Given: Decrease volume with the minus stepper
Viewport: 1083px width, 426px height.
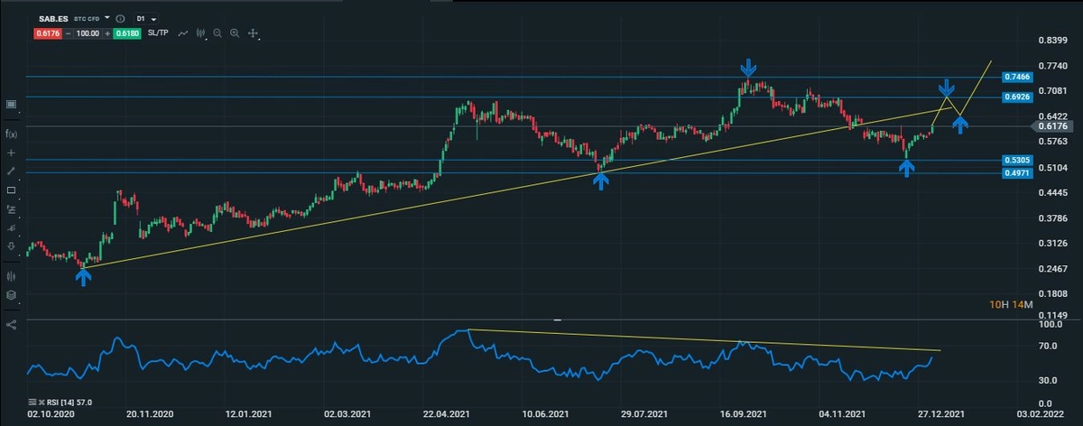Looking at the screenshot, I should [68, 33].
